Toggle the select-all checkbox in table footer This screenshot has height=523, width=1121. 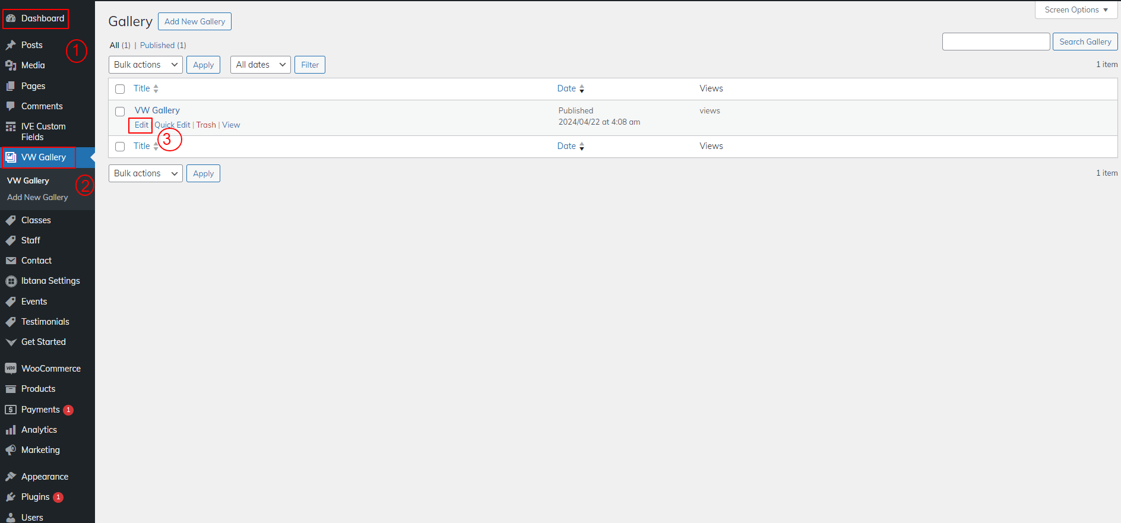click(x=120, y=147)
